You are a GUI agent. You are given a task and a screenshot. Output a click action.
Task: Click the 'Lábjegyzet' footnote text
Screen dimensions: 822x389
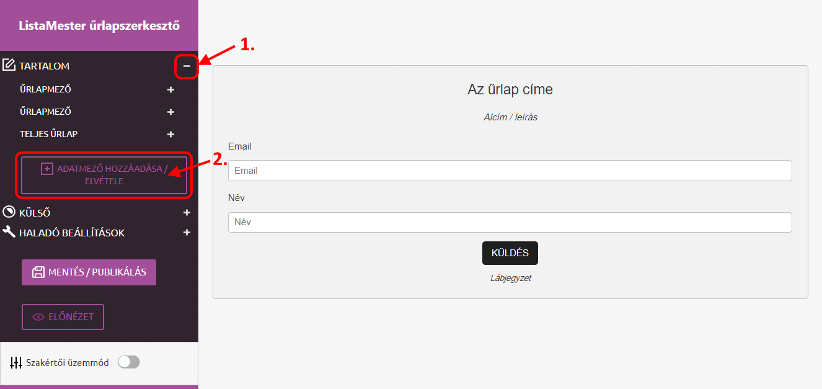[510, 279]
